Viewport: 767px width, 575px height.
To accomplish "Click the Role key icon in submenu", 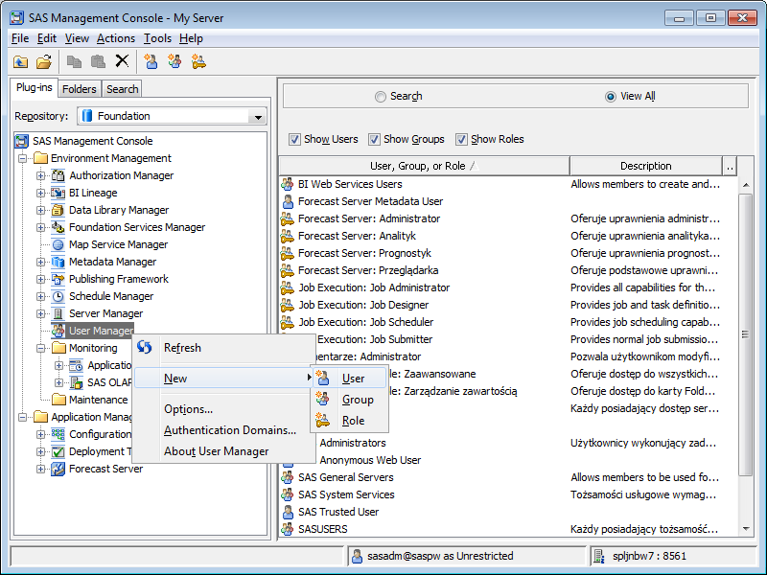I will click(323, 420).
